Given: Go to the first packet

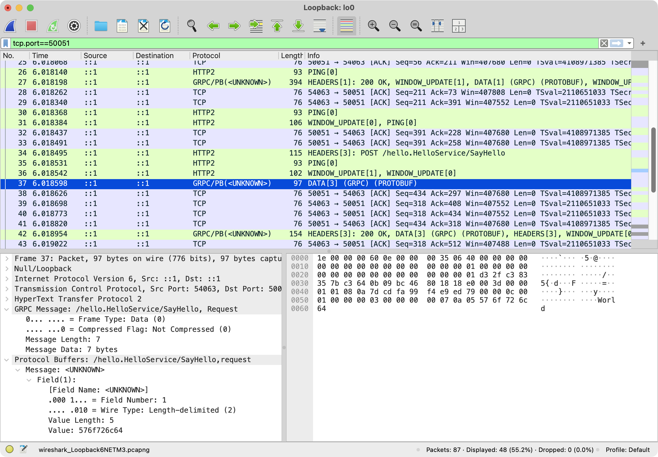Looking at the screenshot, I should coord(277,26).
